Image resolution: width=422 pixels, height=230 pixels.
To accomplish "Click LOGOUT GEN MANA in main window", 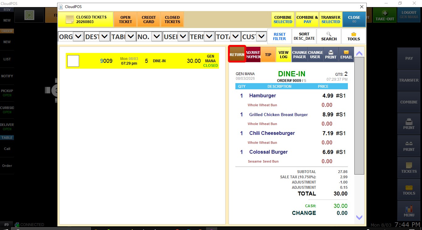I will point(409,15).
